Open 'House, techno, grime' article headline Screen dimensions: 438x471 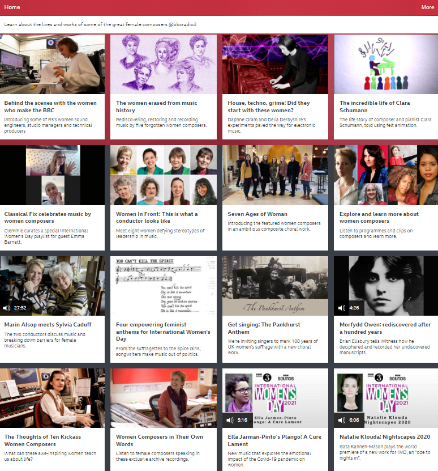[x=268, y=107]
